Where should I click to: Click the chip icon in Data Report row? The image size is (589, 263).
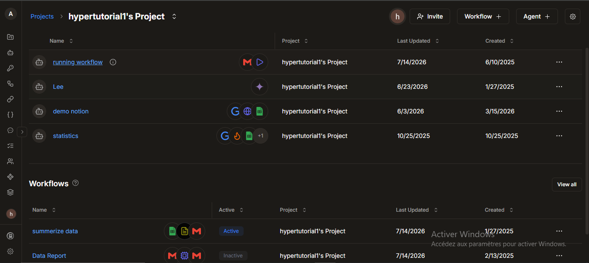tap(185, 256)
